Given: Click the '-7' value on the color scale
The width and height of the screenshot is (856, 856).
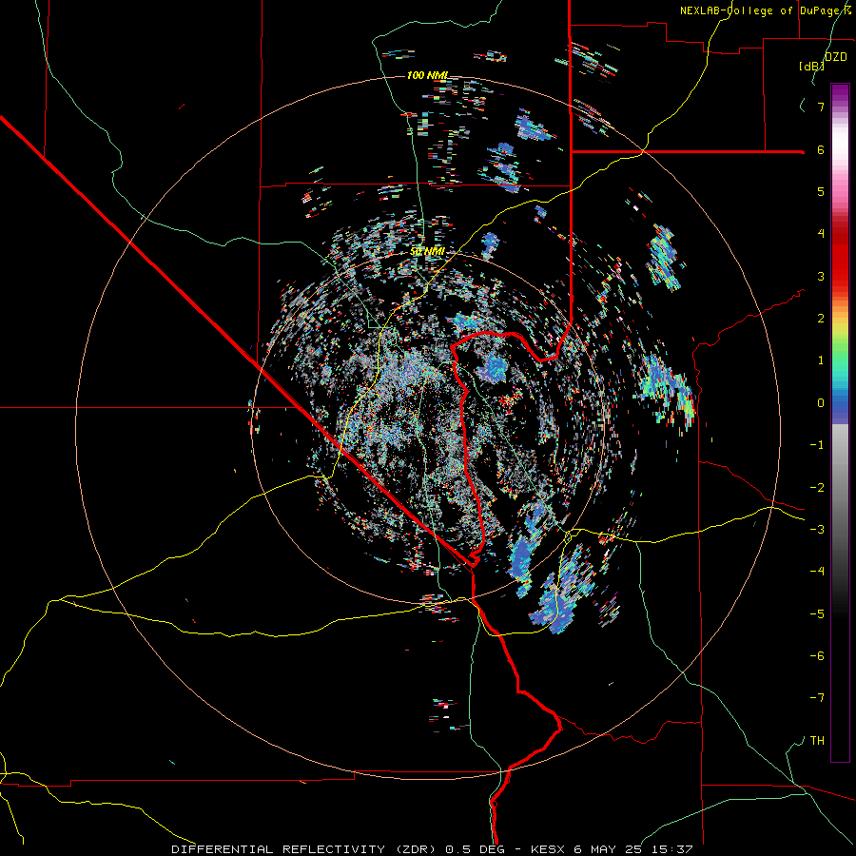Looking at the screenshot, I should click(817, 698).
